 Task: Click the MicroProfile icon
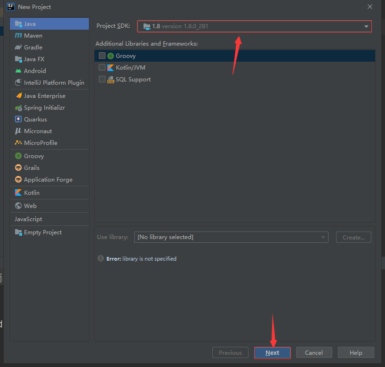tap(18, 143)
